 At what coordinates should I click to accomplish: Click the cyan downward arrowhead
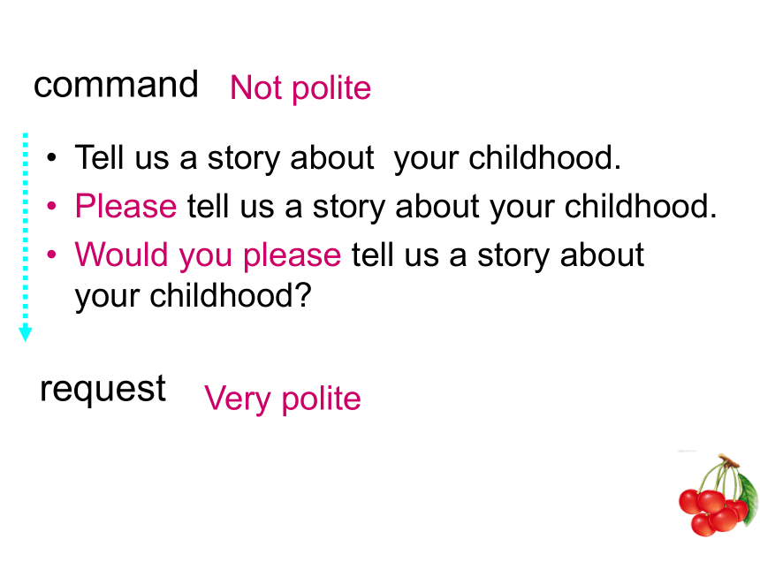26,334
